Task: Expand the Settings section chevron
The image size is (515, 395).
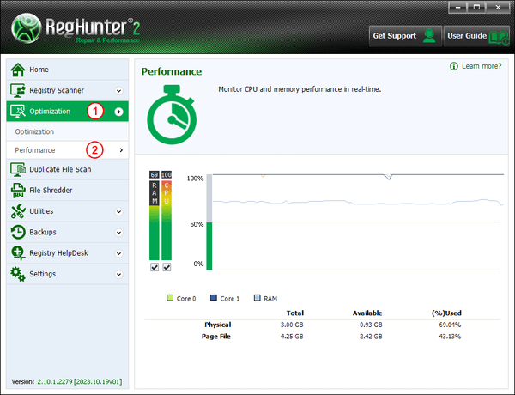Action: tap(119, 275)
